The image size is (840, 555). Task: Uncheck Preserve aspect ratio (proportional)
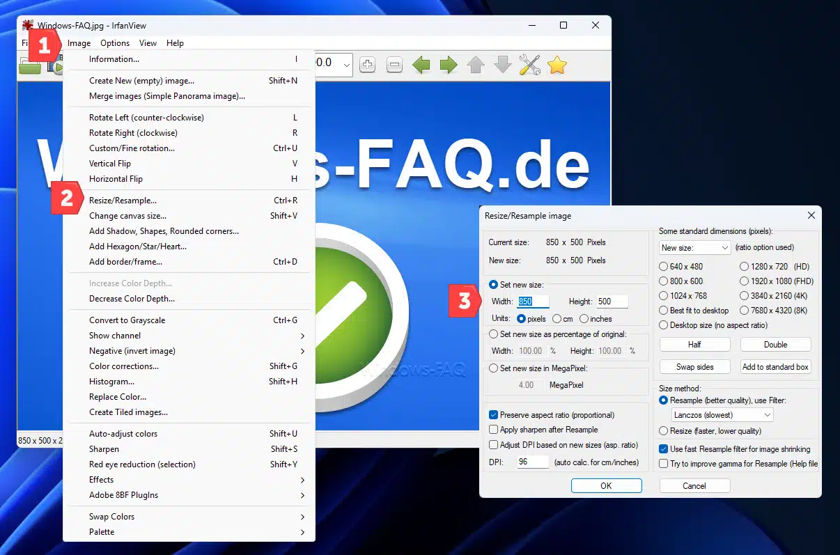pyautogui.click(x=494, y=414)
